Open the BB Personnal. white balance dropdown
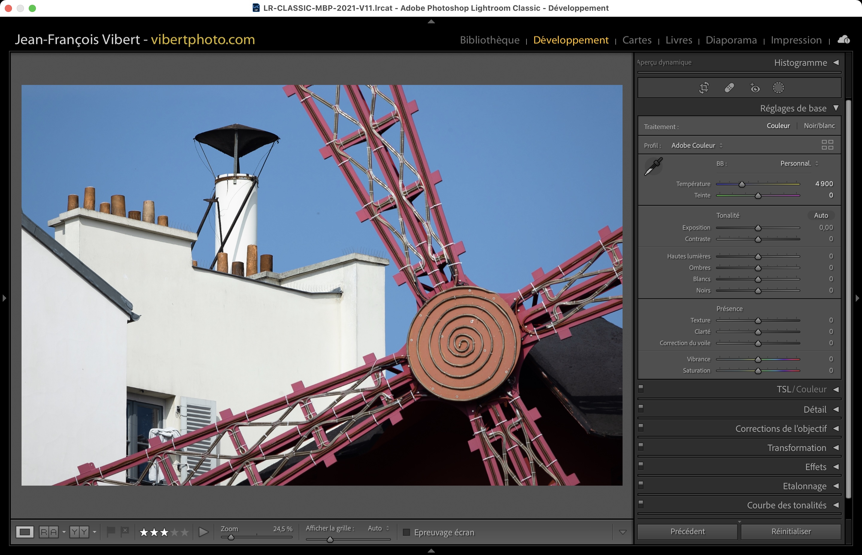The width and height of the screenshot is (862, 555). click(799, 163)
